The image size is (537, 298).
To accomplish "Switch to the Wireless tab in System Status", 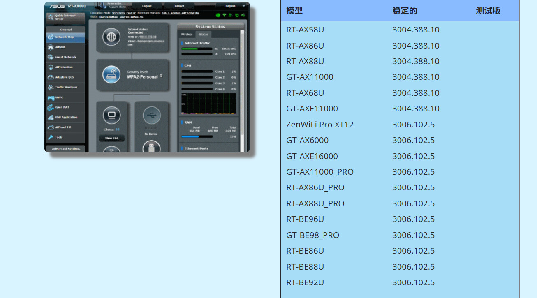I will [187, 35].
